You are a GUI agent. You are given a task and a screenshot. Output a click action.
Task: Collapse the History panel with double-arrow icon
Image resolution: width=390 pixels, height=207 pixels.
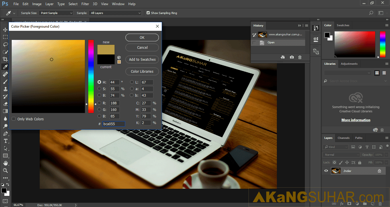[299, 25]
